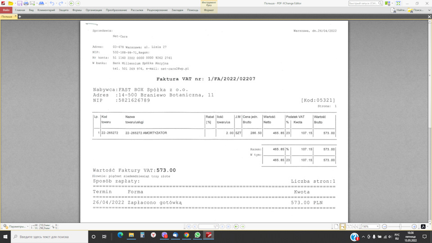Save the document with the floppy icon
This screenshot has width=432, height=243.
point(19,3)
